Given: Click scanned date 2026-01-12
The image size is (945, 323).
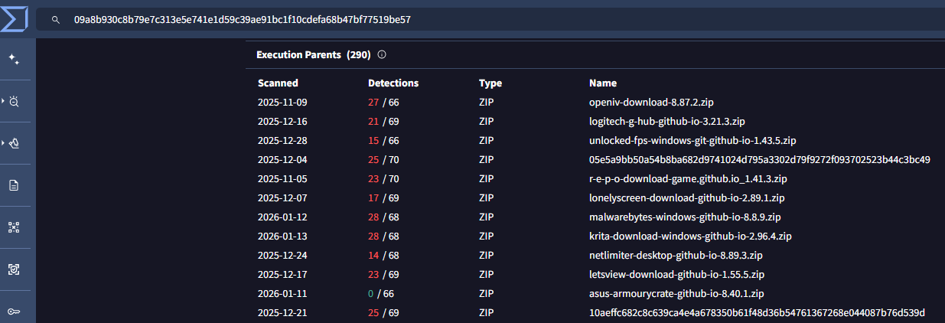Looking at the screenshot, I should click(282, 217).
